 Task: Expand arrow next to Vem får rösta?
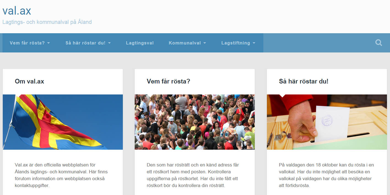(x=48, y=43)
